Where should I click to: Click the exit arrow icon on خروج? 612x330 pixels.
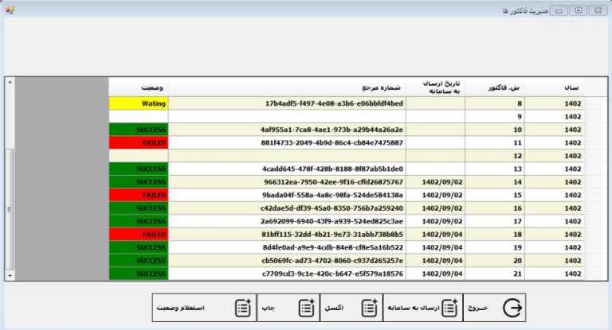point(515,308)
